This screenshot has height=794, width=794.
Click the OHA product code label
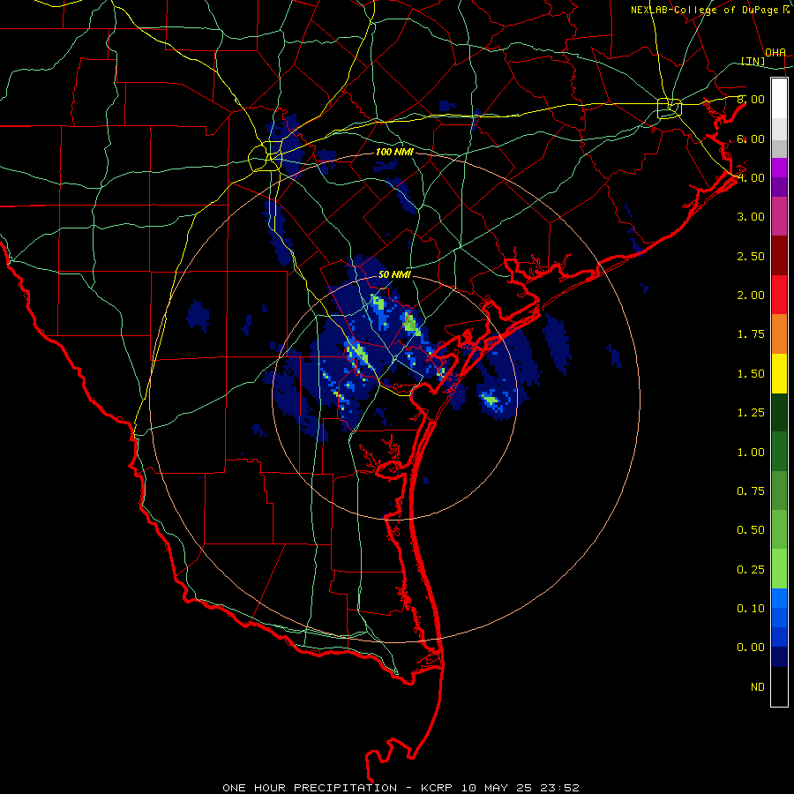pos(775,52)
